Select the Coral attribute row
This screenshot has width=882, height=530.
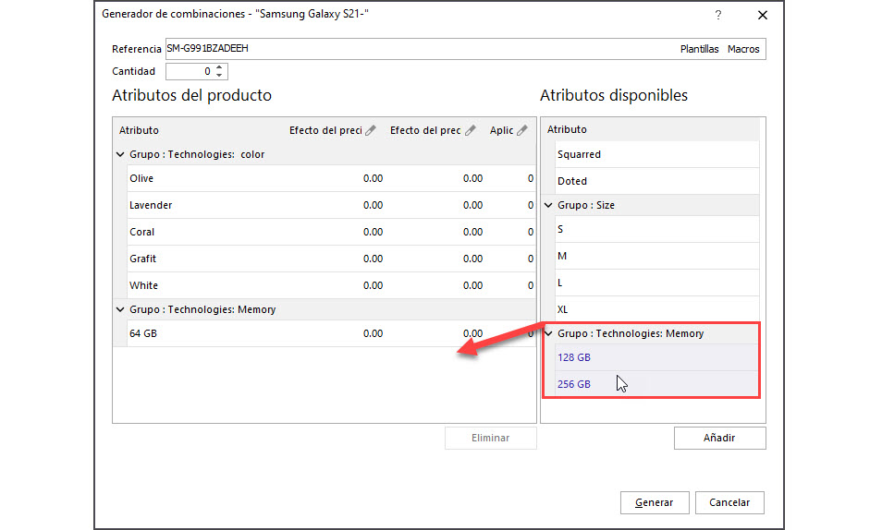(x=331, y=232)
